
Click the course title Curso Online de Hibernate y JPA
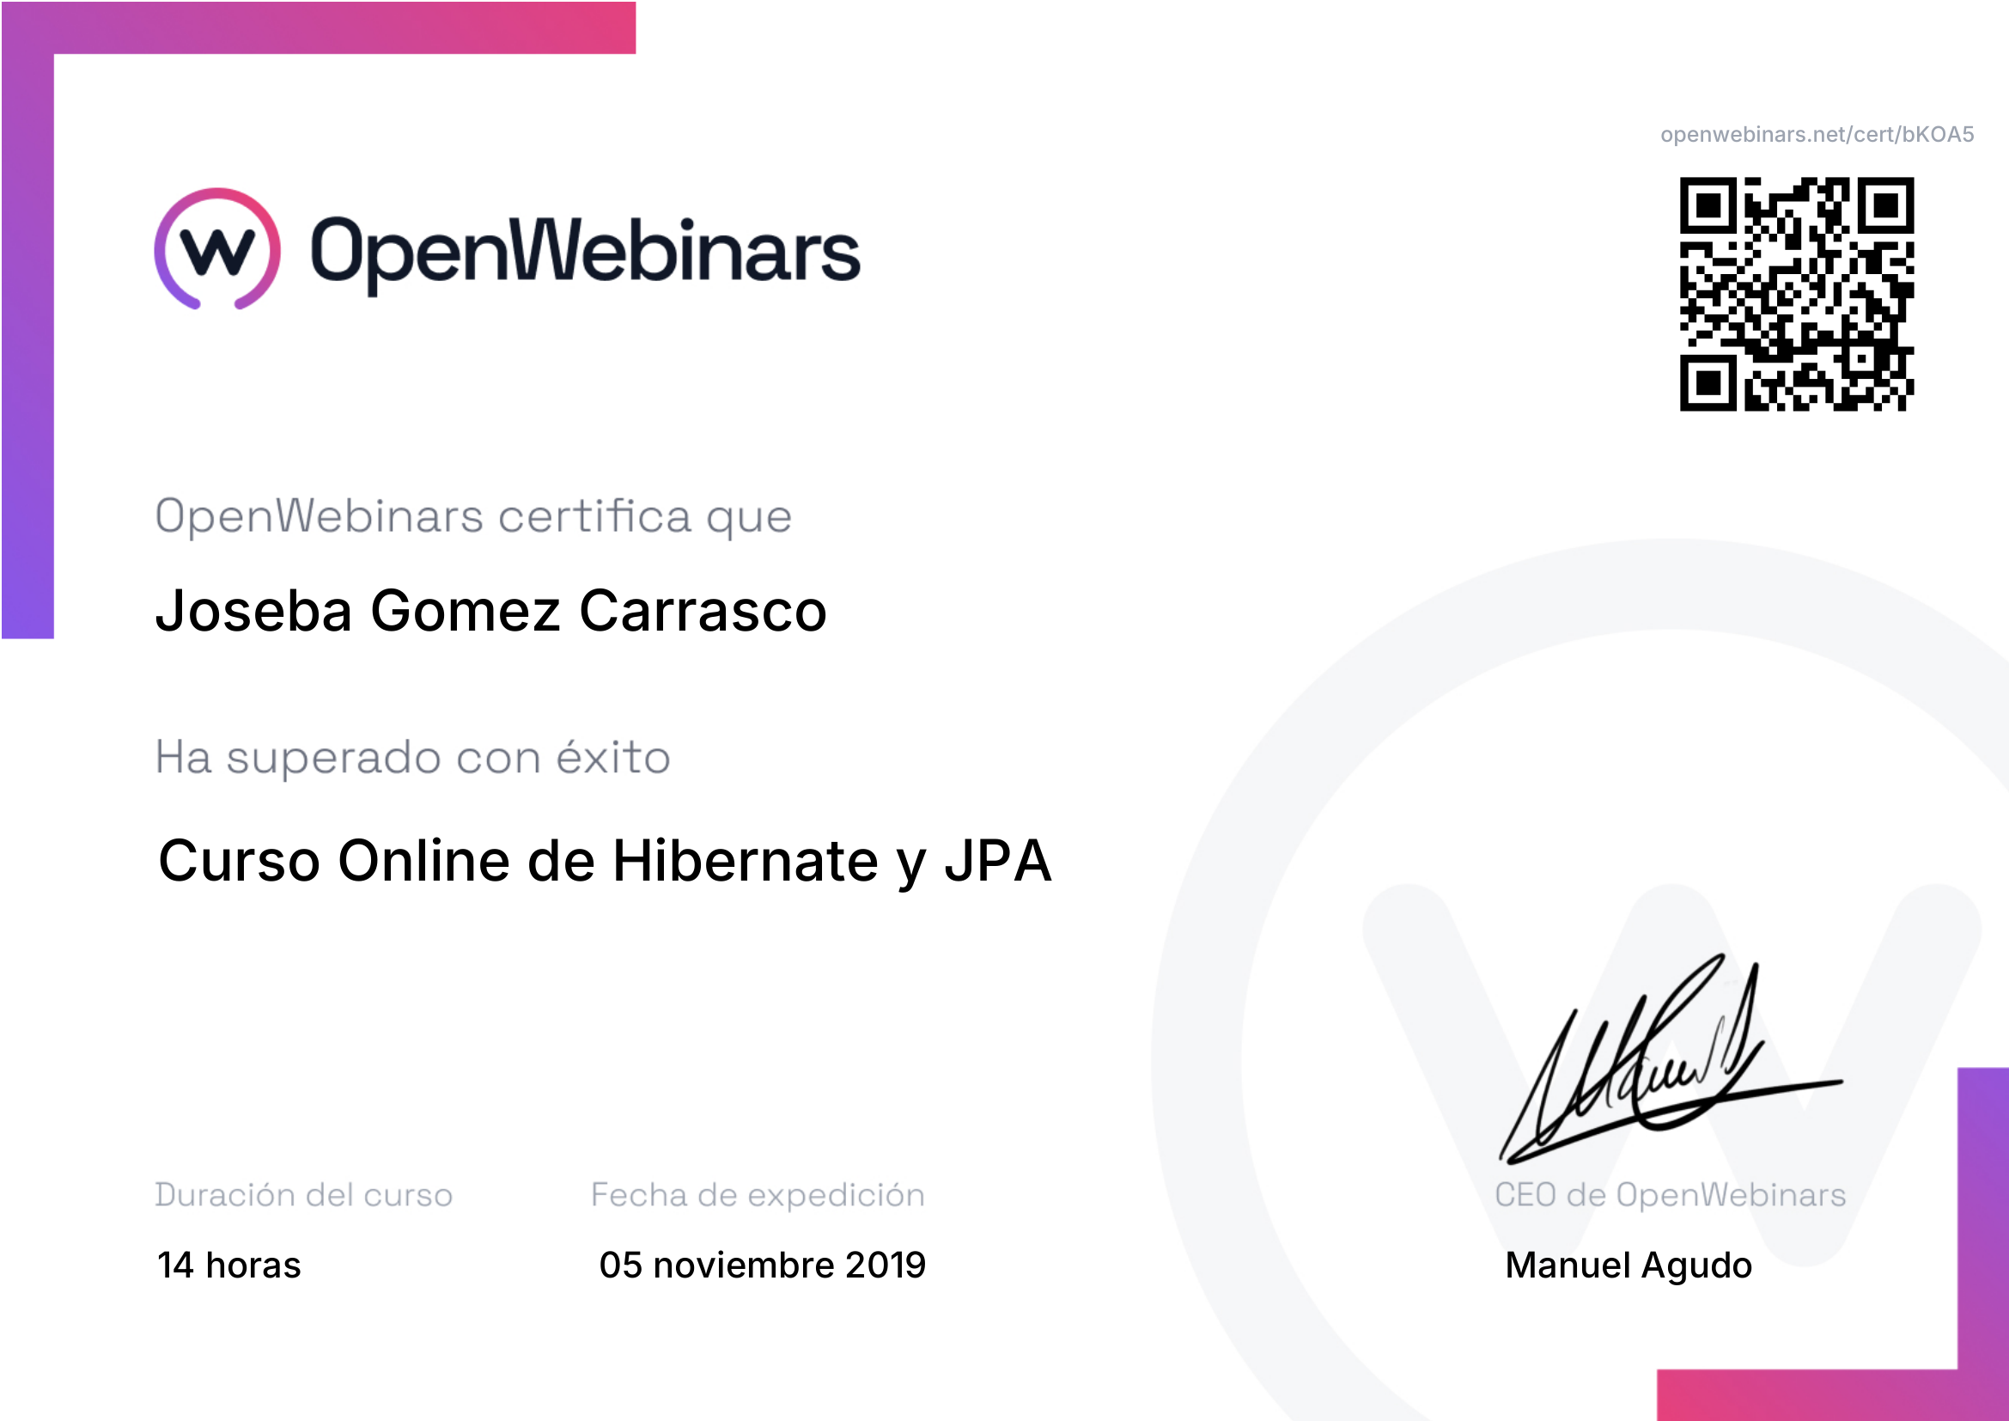point(605,860)
